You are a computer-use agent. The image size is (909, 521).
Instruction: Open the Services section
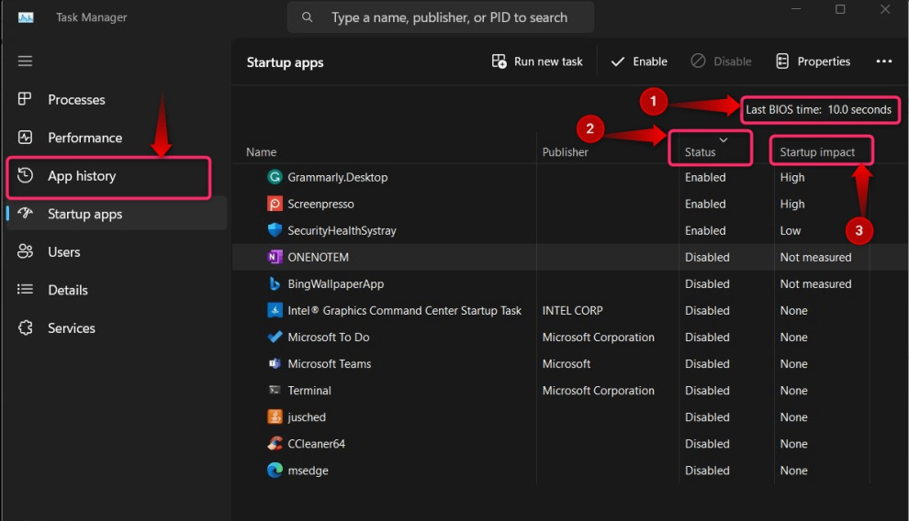[72, 328]
